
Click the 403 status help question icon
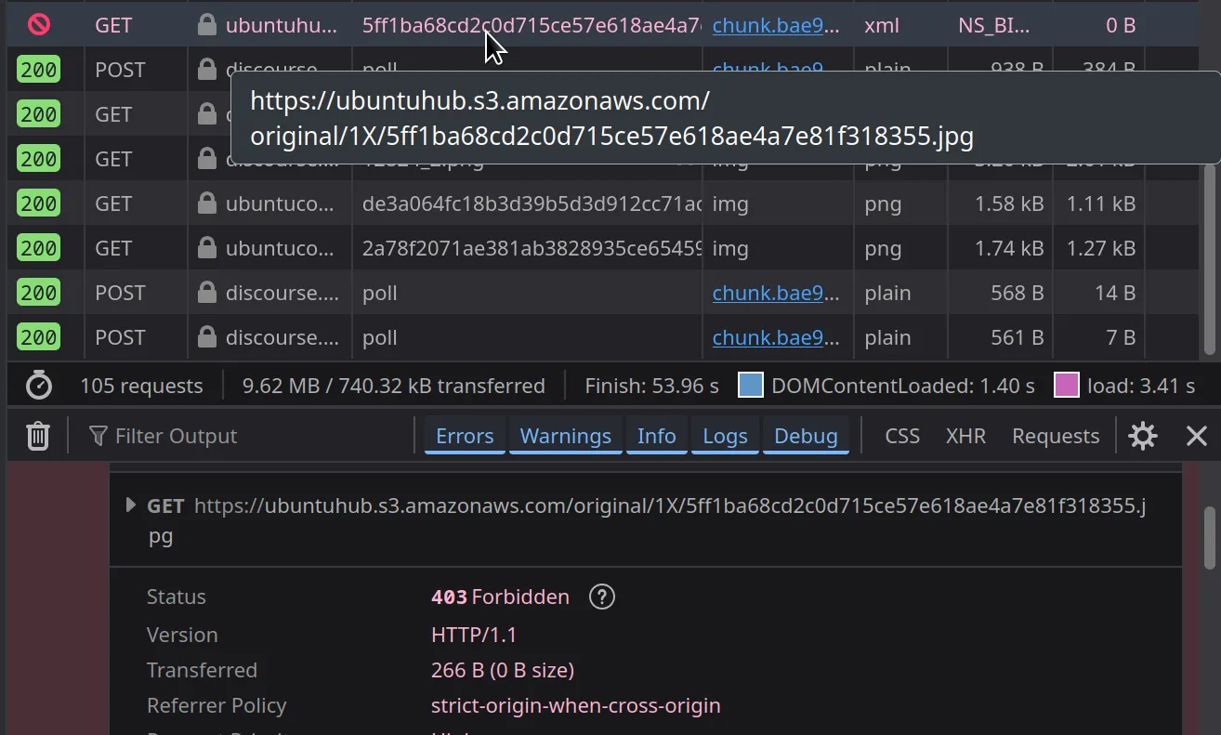point(602,597)
